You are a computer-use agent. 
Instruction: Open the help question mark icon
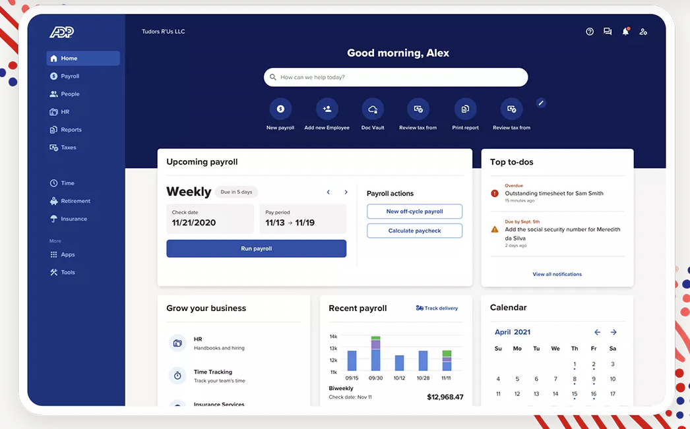(590, 32)
